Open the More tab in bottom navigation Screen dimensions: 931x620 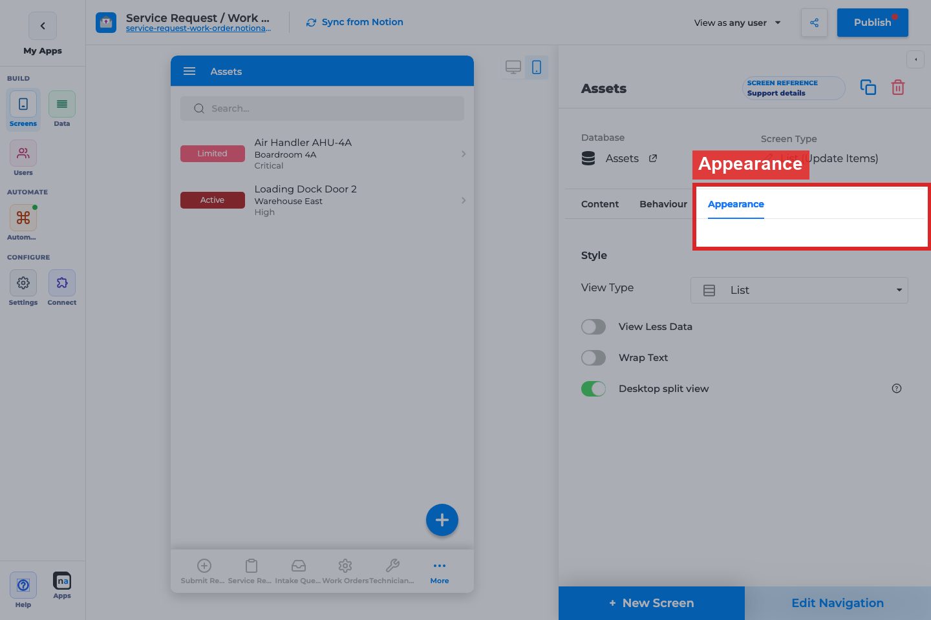click(440, 572)
